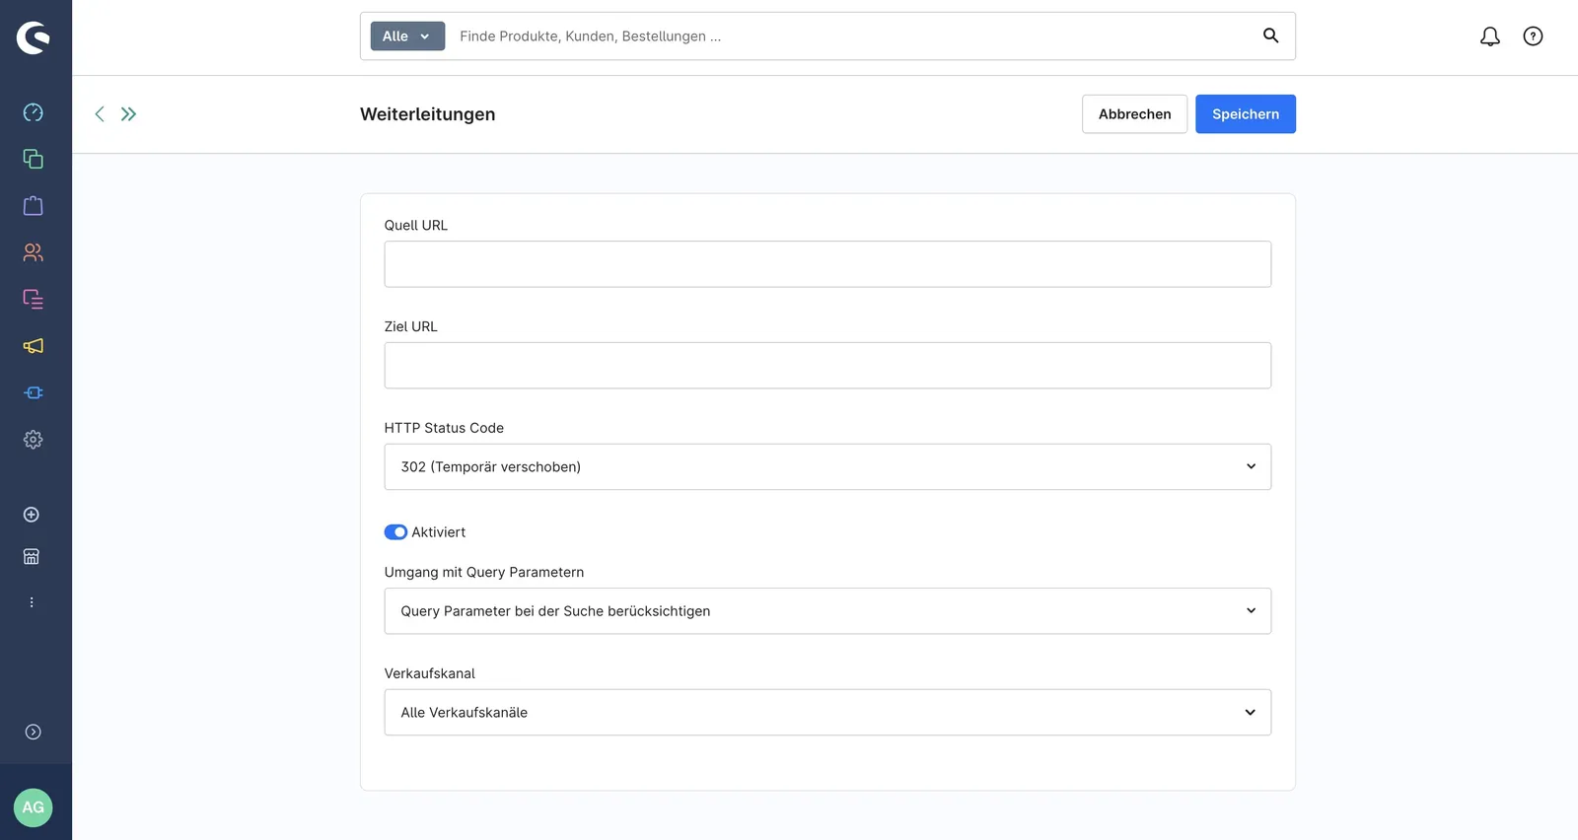Open the AG user avatar menu
Image resolution: width=1578 pixels, height=840 pixels.
point(33,807)
